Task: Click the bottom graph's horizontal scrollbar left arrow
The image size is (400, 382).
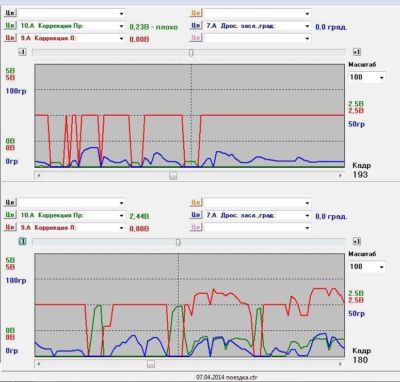Action: pos(39,364)
